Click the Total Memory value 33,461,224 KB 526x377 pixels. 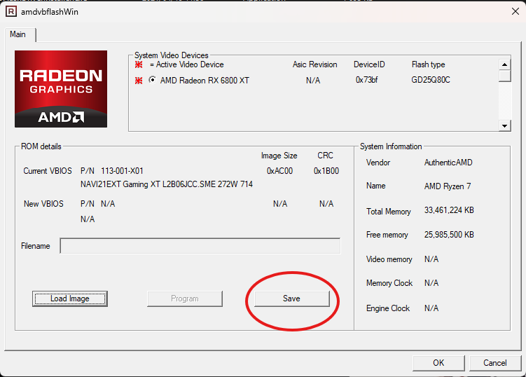pos(449,210)
